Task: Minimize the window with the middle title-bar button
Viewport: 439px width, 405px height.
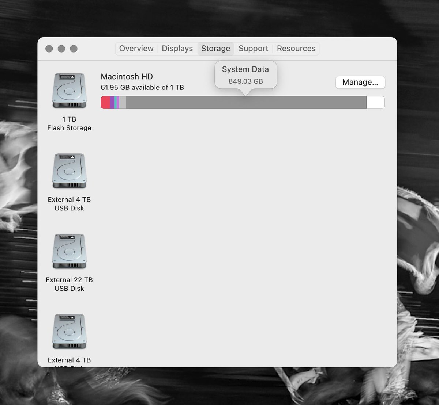Action: (61, 49)
